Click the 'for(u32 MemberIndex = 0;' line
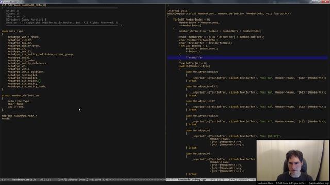The height and width of the screenshot is (185, 330). [x=192, y=20]
